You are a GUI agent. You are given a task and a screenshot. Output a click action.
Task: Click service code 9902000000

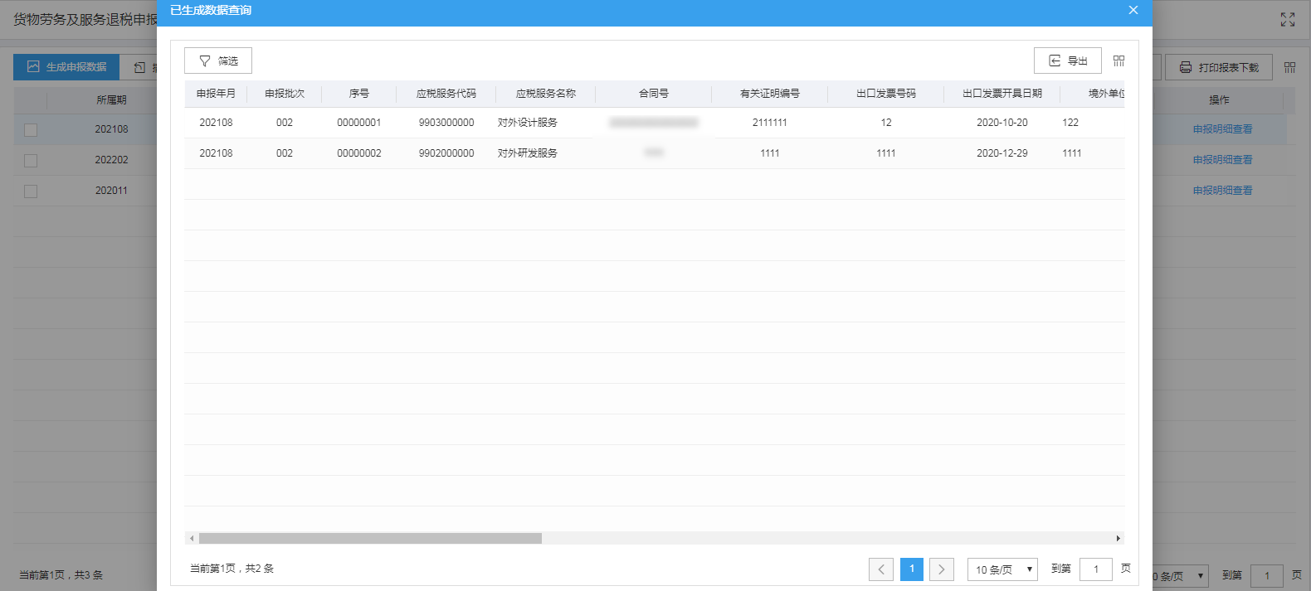click(x=446, y=153)
